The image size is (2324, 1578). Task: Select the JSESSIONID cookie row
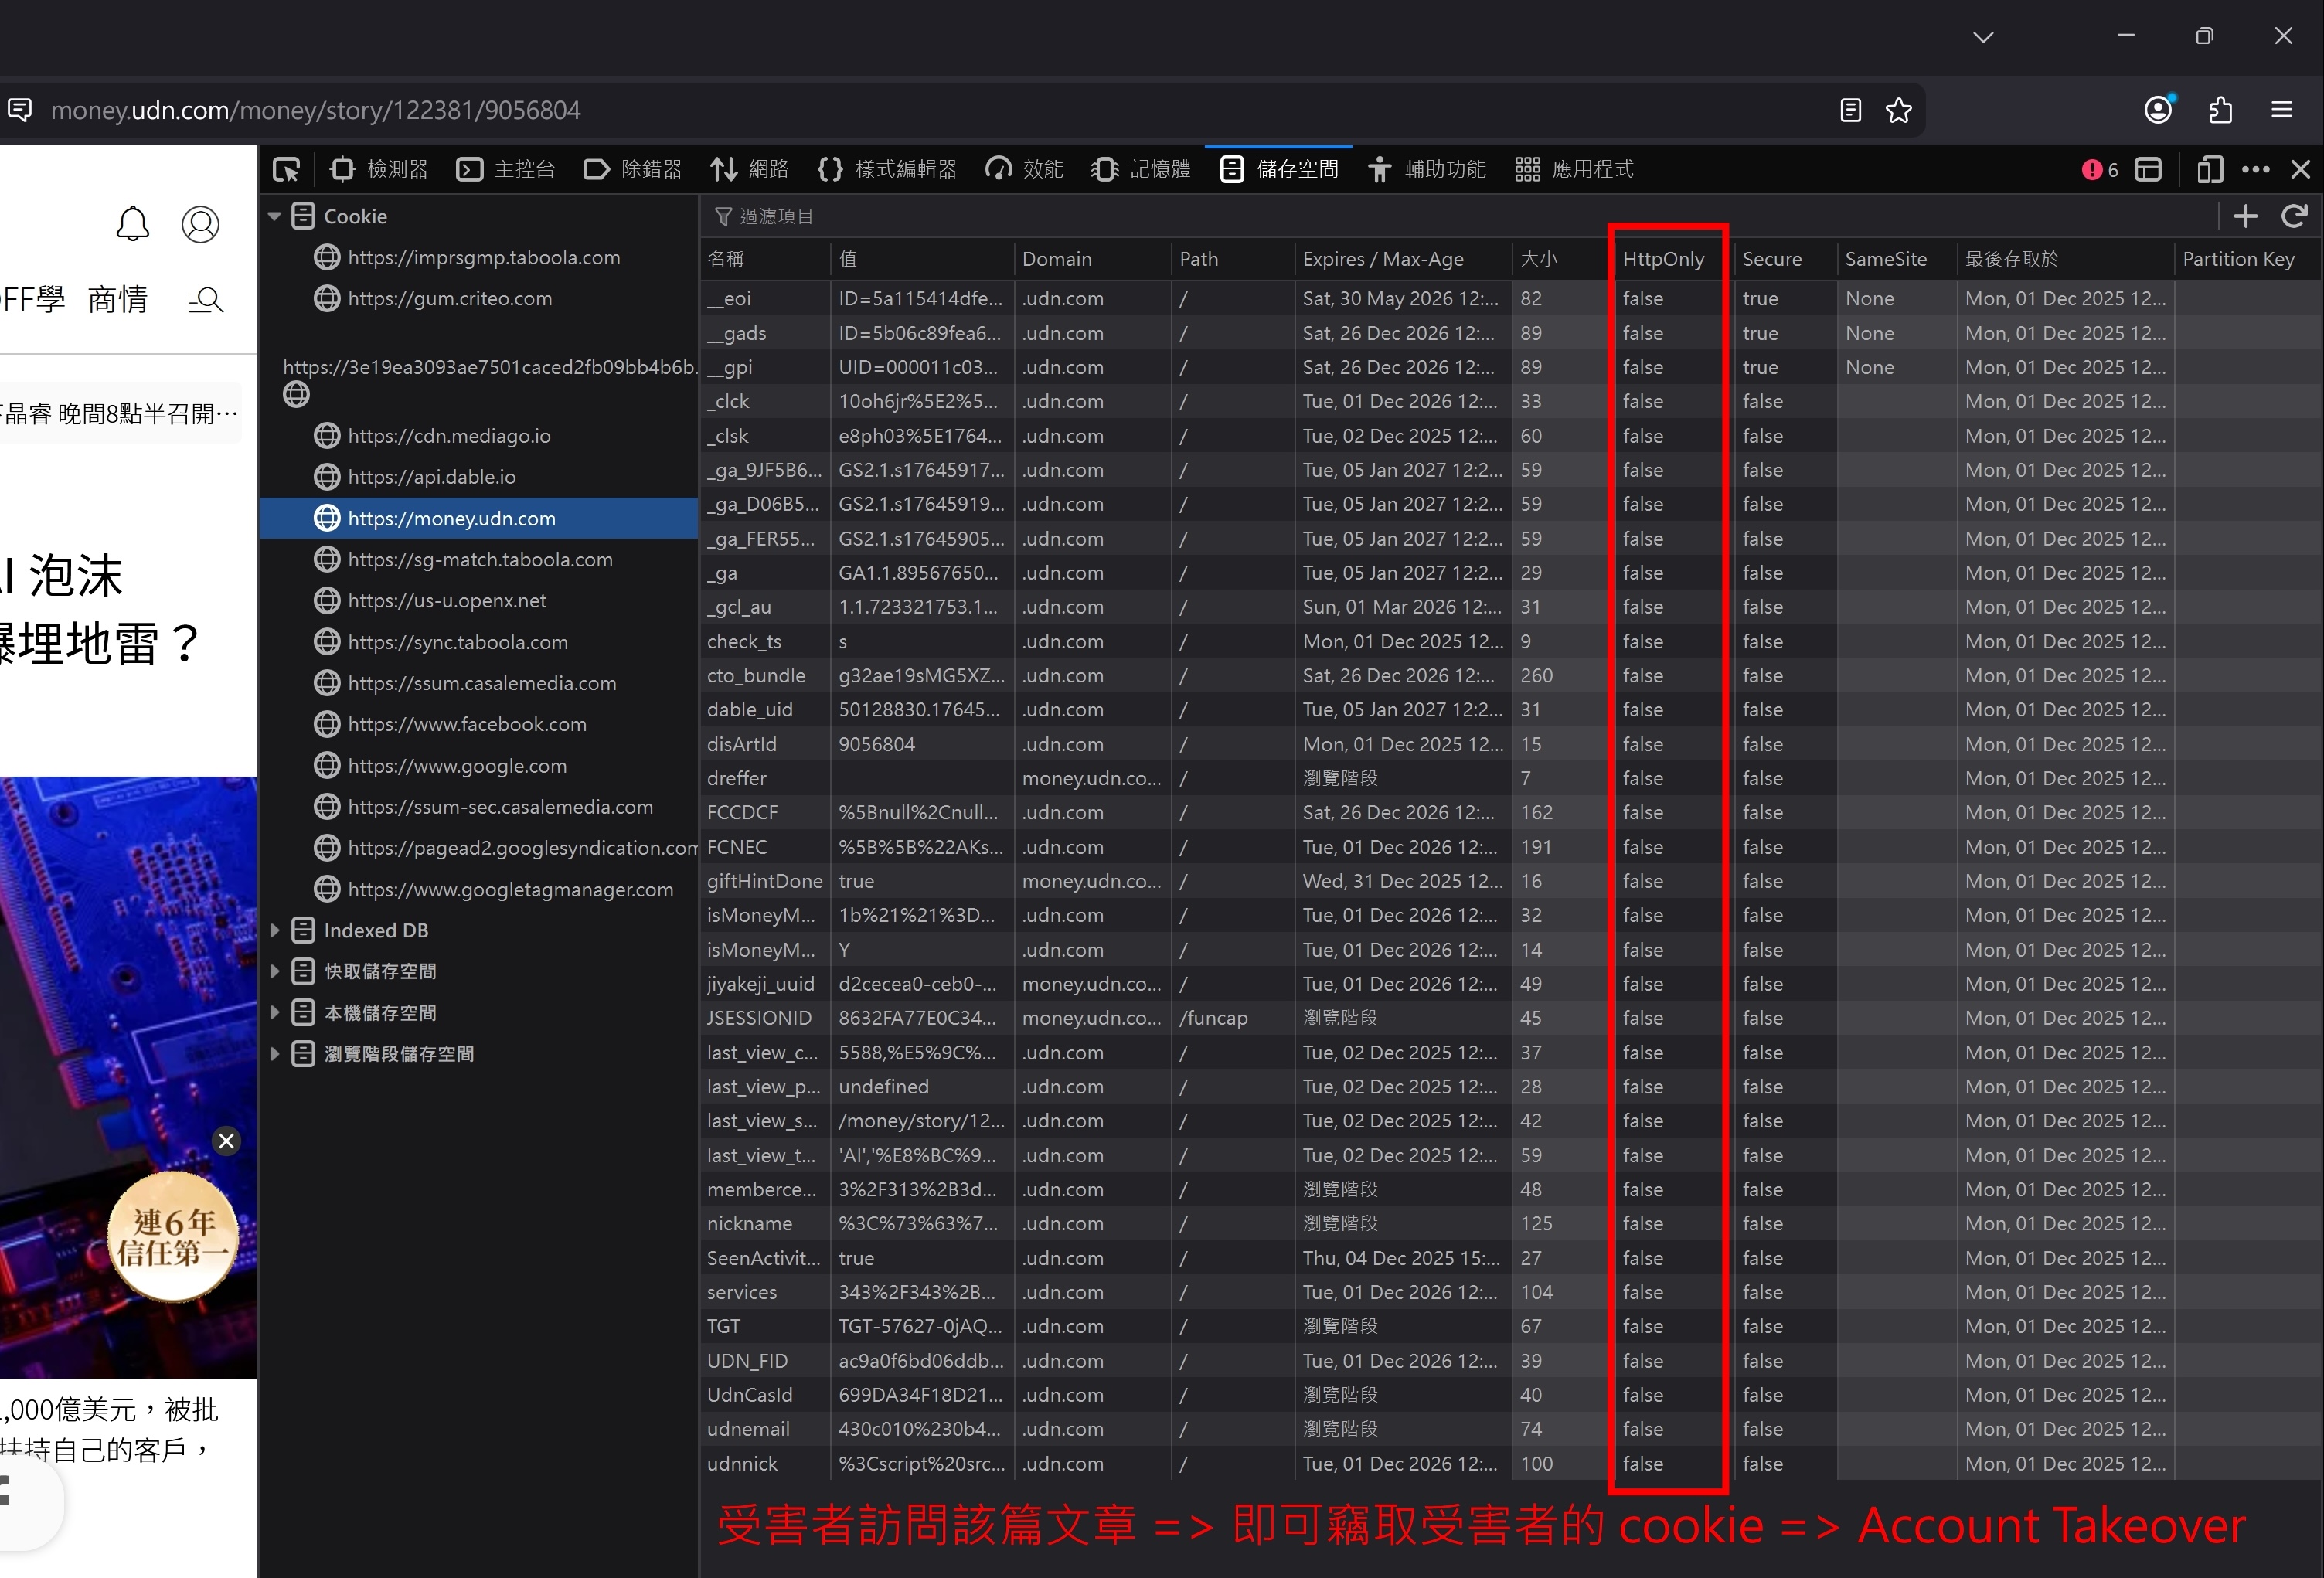(x=1511, y=1018)
